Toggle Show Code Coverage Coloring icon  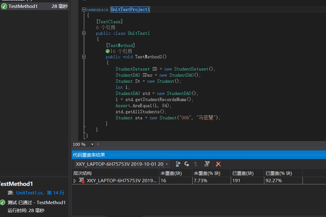tap(207, 164)
